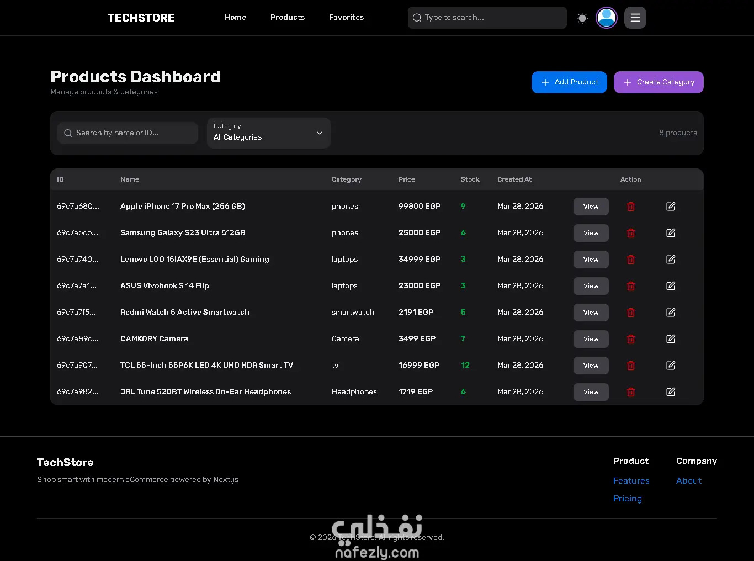
Task: Edit the Samsung Galaxy S23 Ultra row
Action: pyautogui.click(x=671, y=233)
